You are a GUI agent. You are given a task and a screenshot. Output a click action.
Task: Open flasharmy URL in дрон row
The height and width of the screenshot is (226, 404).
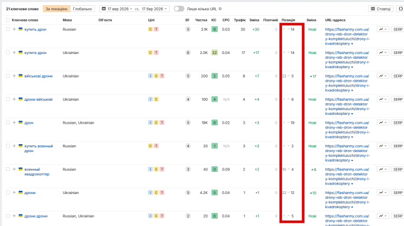pyautogui.click(x=347, y=130)
